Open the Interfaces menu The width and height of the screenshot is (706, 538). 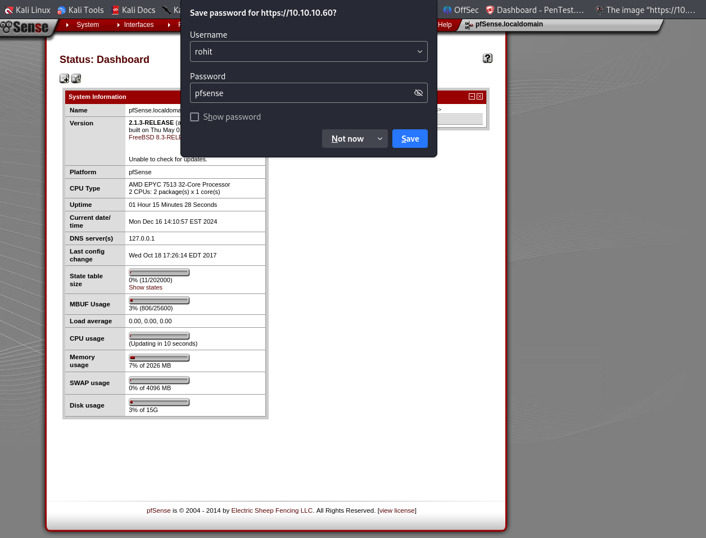139,25
